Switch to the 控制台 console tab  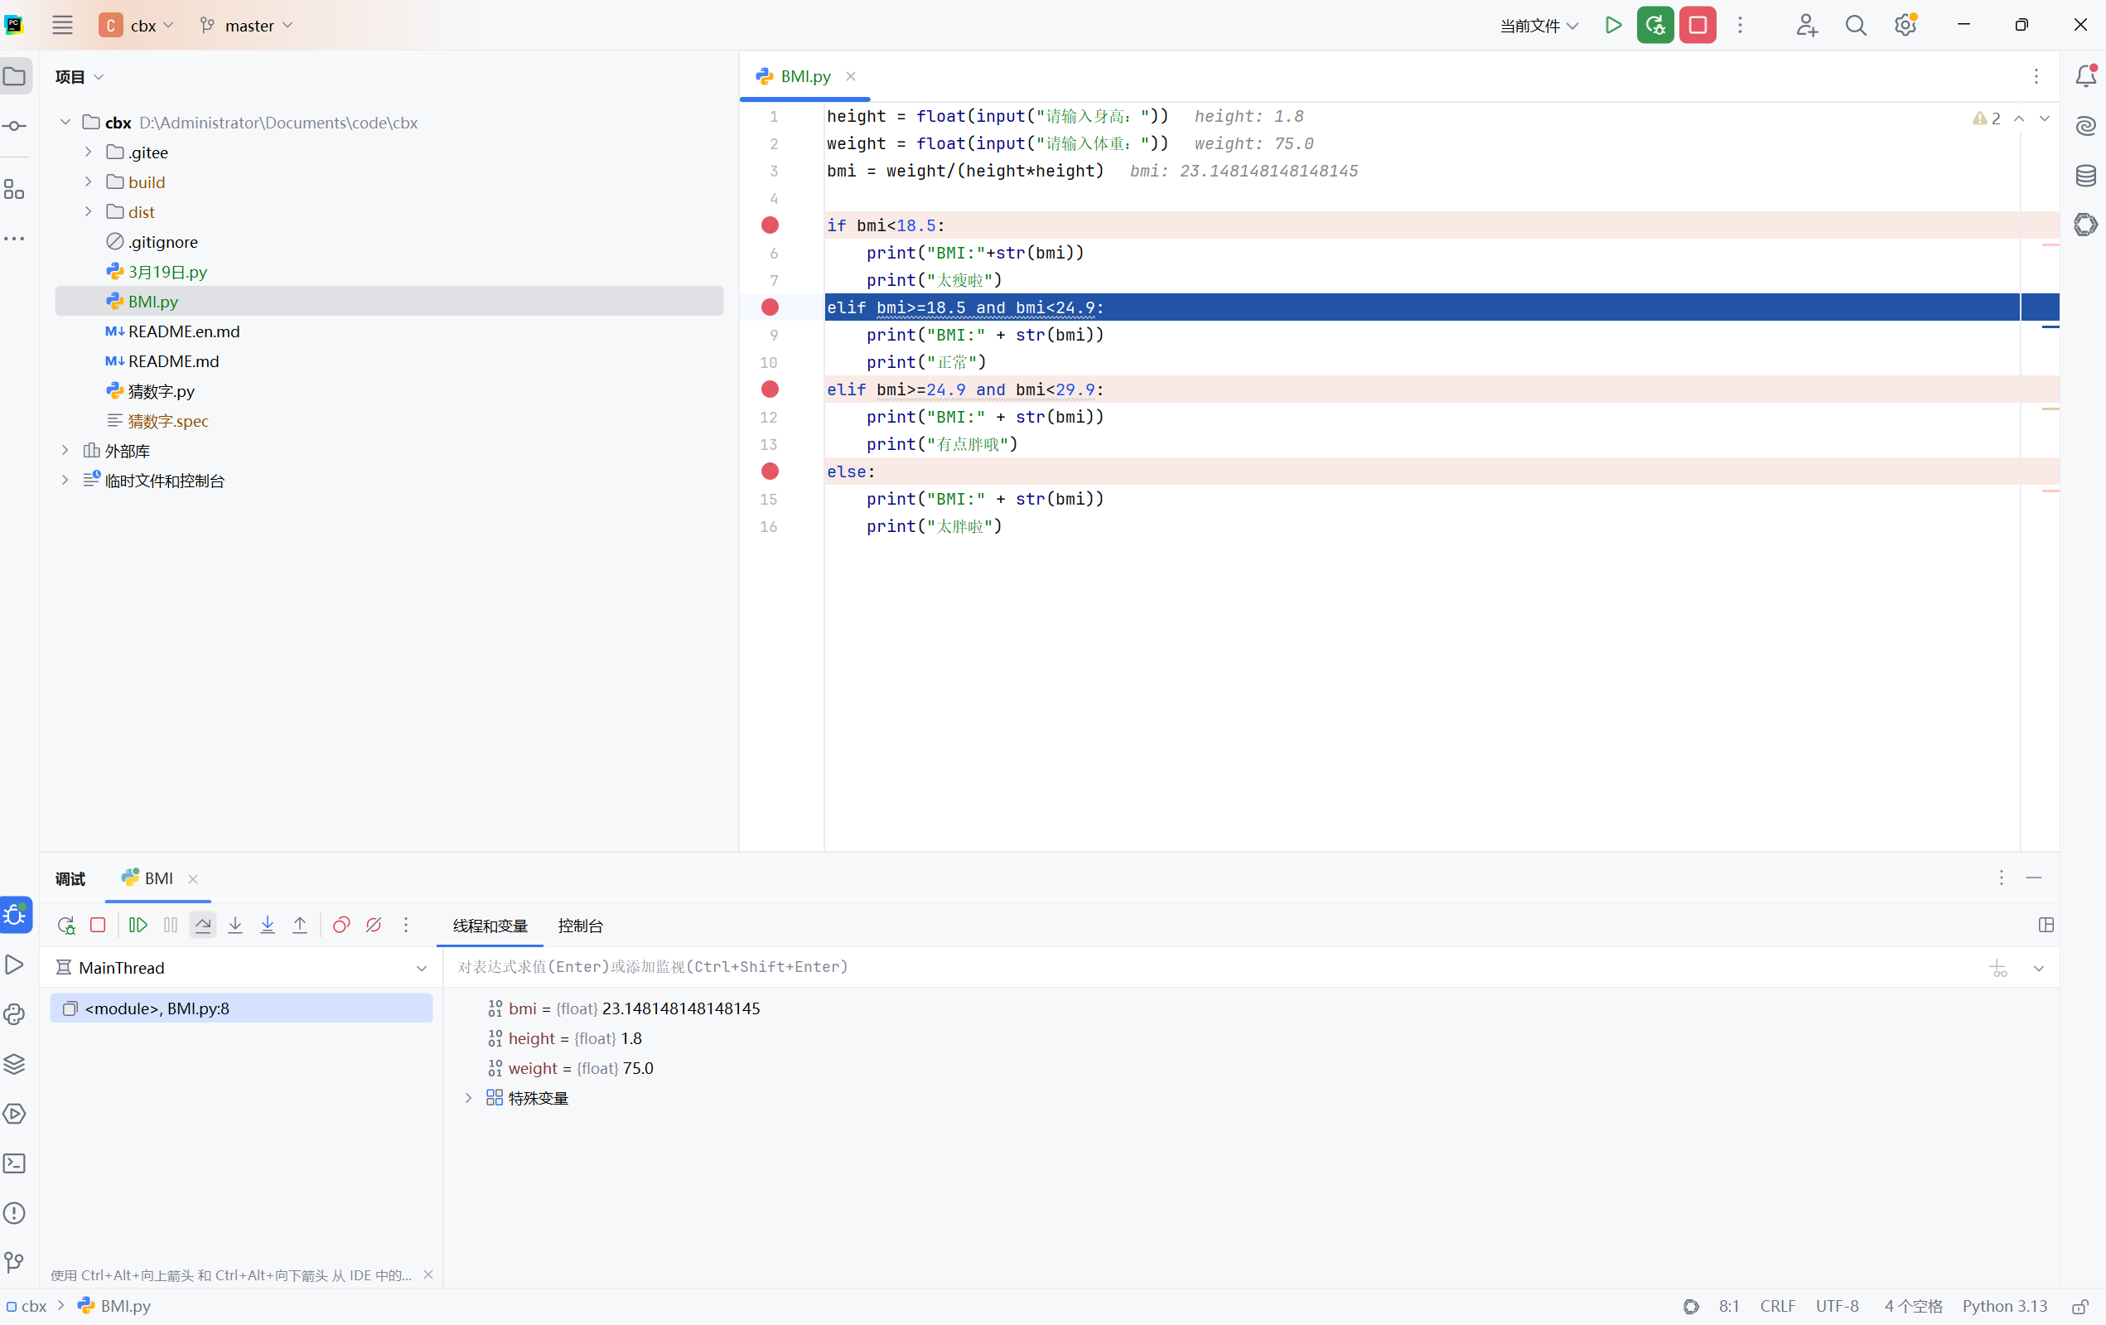point(580,926)
